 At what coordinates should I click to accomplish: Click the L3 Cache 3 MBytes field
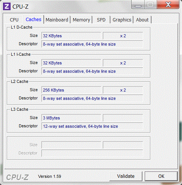click(x=71, y=118)
